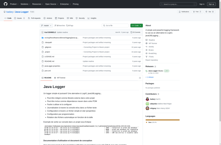The image size is (221, 145).
Task: Click the file icon beside pom.xml
Action: click(x=43, y=71)
